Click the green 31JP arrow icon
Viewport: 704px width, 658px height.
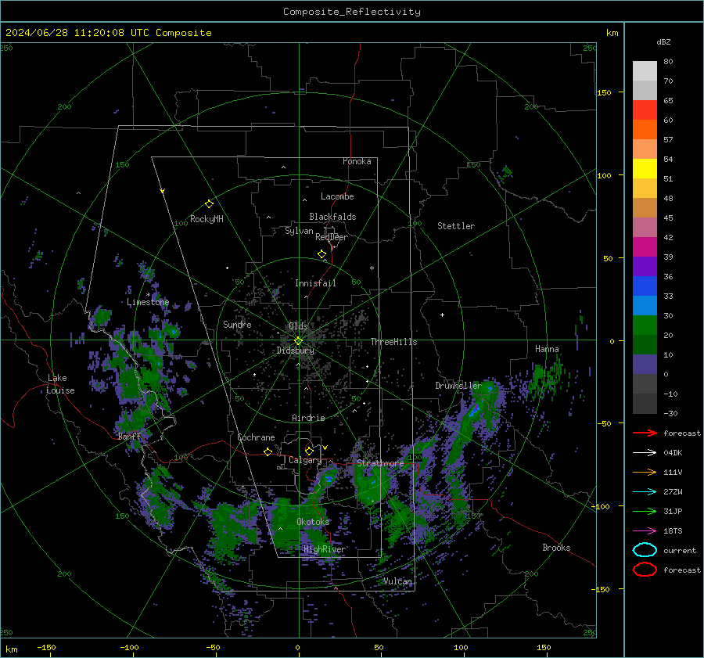(645, 511)
